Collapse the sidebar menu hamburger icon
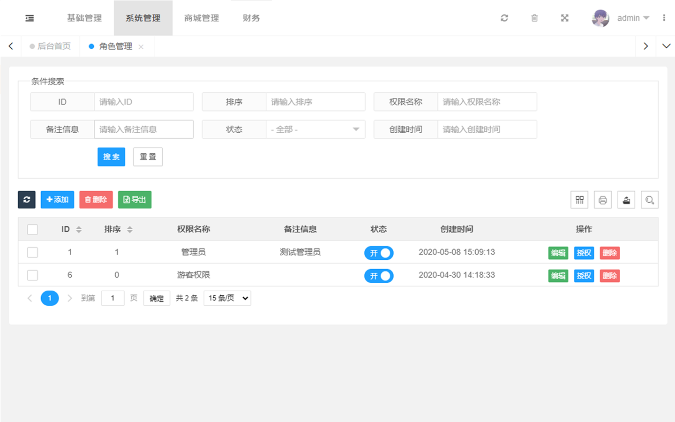675x422 pixels. pyautogui.click(x=30, y=18)
